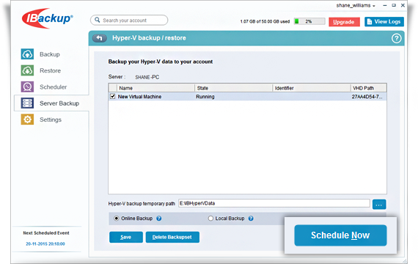Open the Restore section in sidebar

pos(50,70)
